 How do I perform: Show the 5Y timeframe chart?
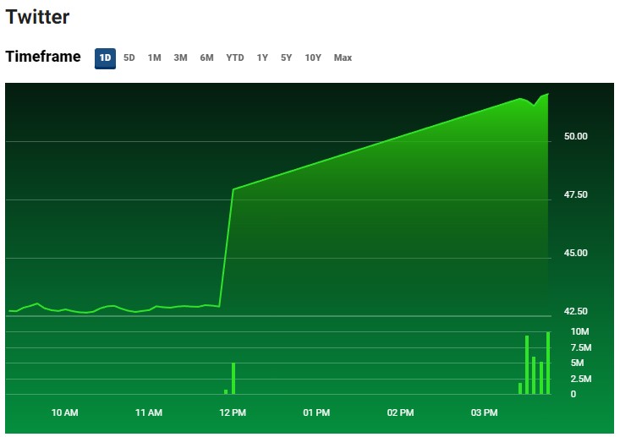click(x=286, y=57)
